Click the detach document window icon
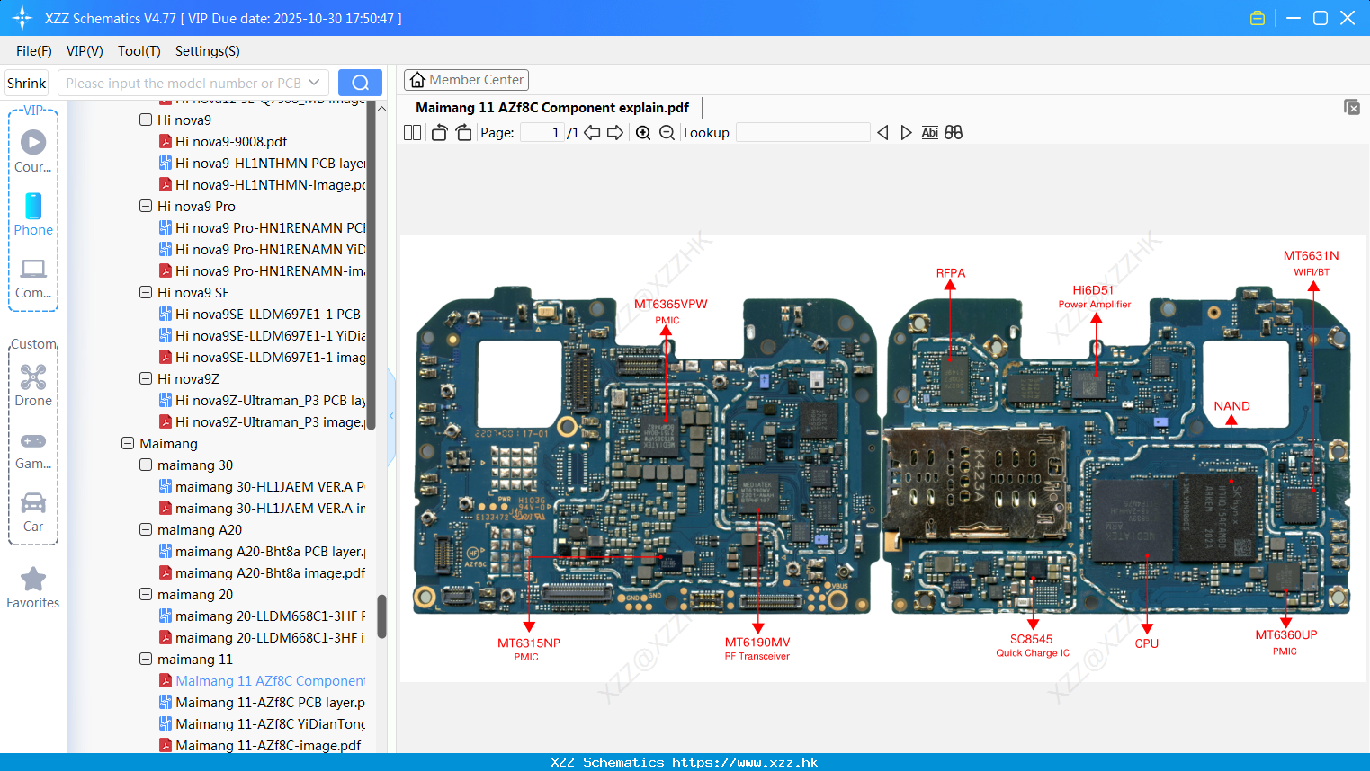 pos(1352,107)
